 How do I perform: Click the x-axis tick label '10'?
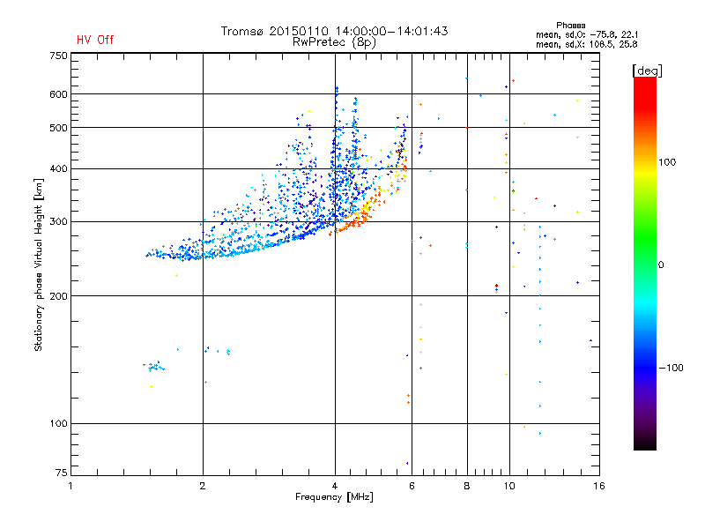[x=509, y=486]
